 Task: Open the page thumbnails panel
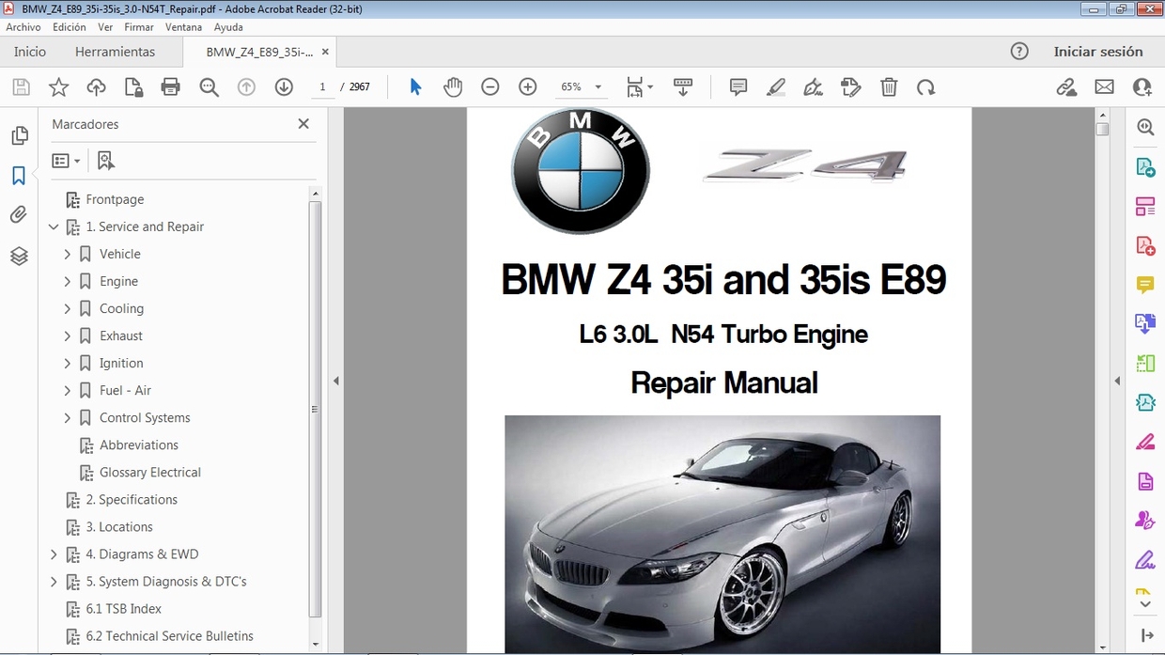tap(19, 135)
